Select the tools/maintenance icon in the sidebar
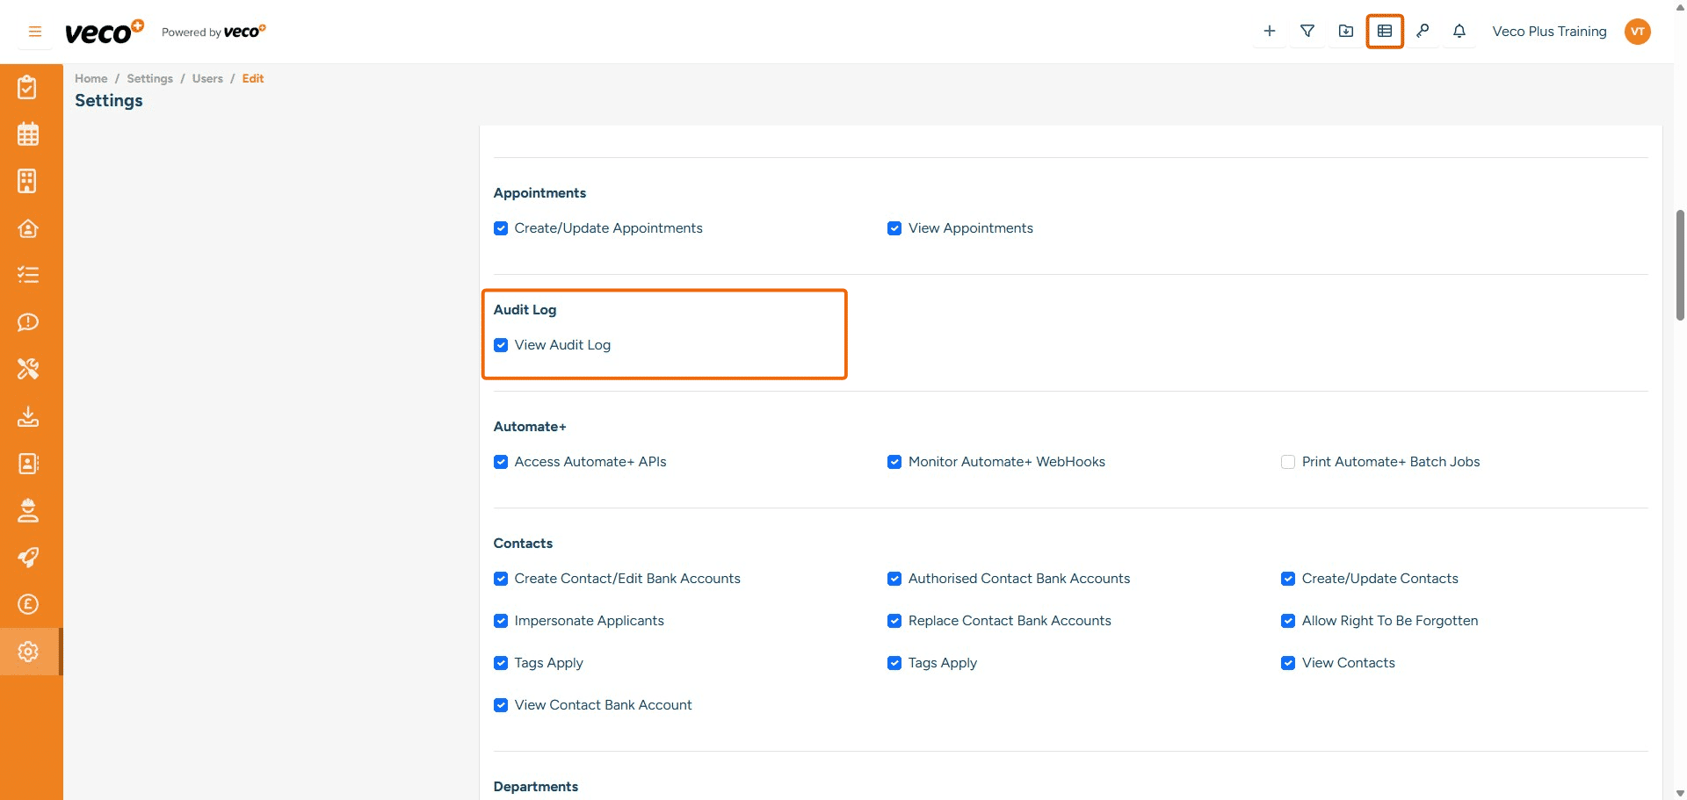This screenshot has width=1687, height=800. (28, 369)
